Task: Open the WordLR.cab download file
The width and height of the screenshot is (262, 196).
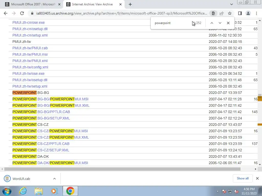Action: [22, 179]
